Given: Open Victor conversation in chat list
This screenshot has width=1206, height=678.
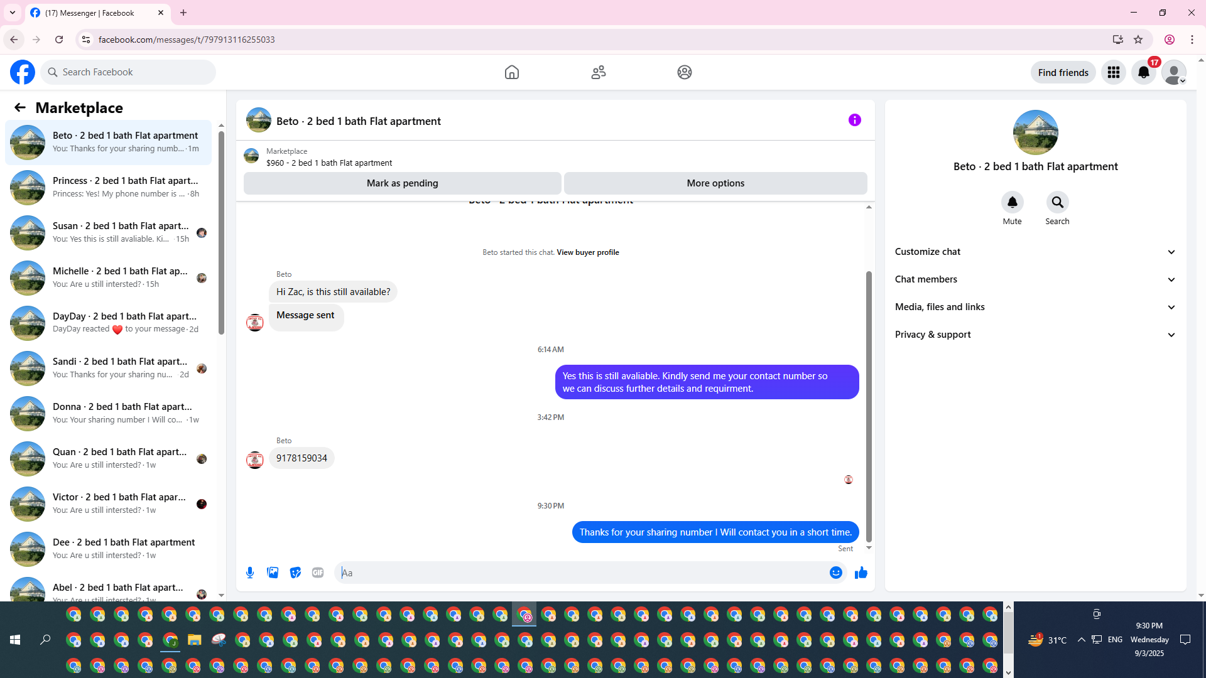Looking at the screenshot, I should [108, 504].
